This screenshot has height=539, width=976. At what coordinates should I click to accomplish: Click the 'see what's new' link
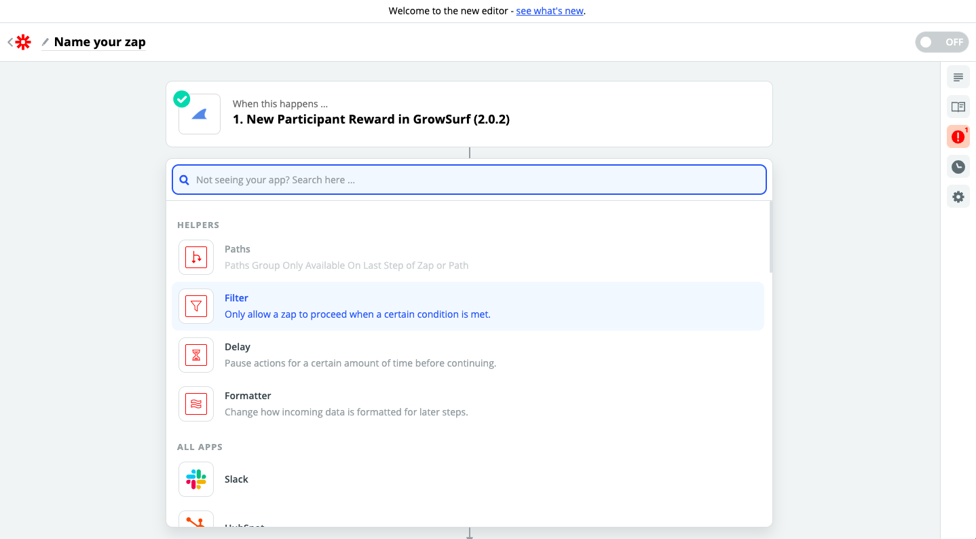(x=550, y=11)
